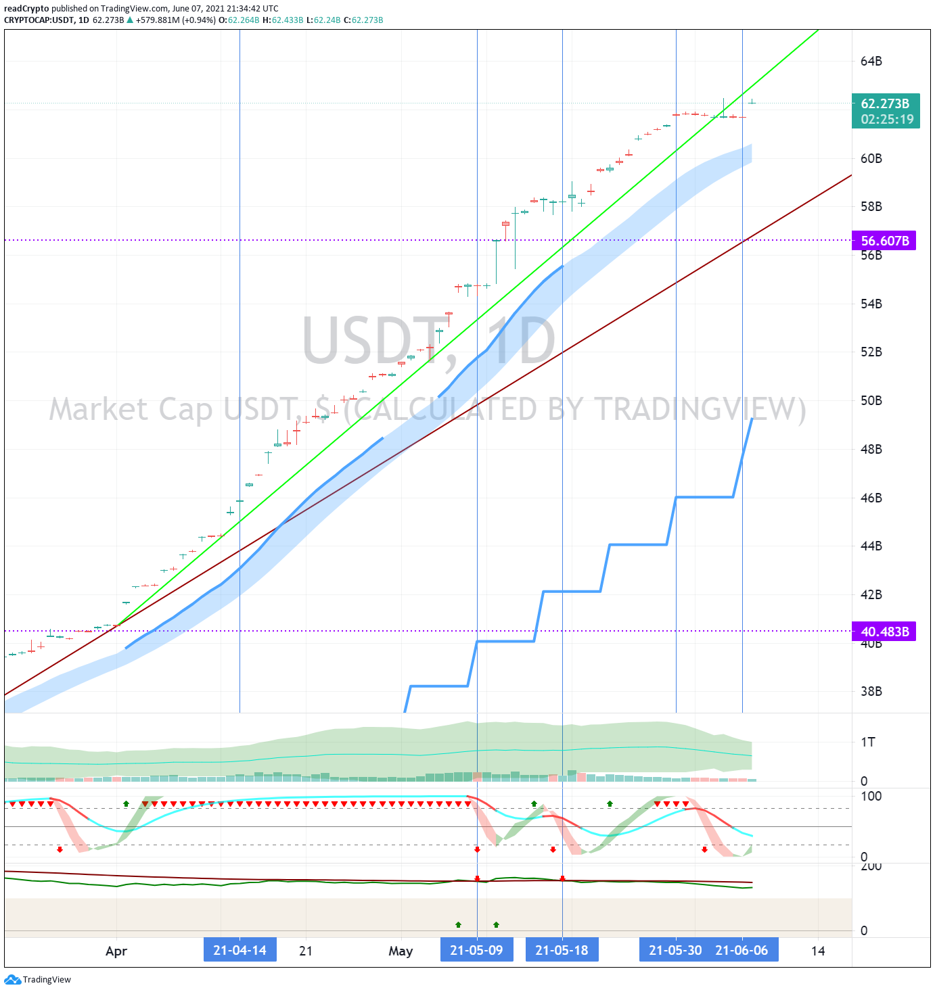Click the 1T volume axis label
This screenshot has height=992, width=935.
[868, 742]
